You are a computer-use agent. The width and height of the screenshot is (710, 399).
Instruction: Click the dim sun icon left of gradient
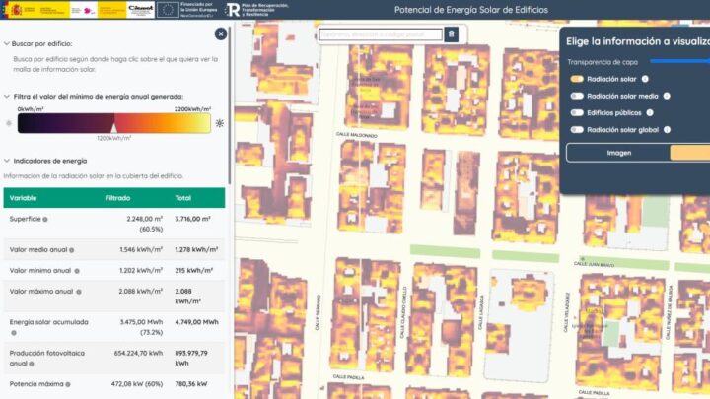coord(9,123)
